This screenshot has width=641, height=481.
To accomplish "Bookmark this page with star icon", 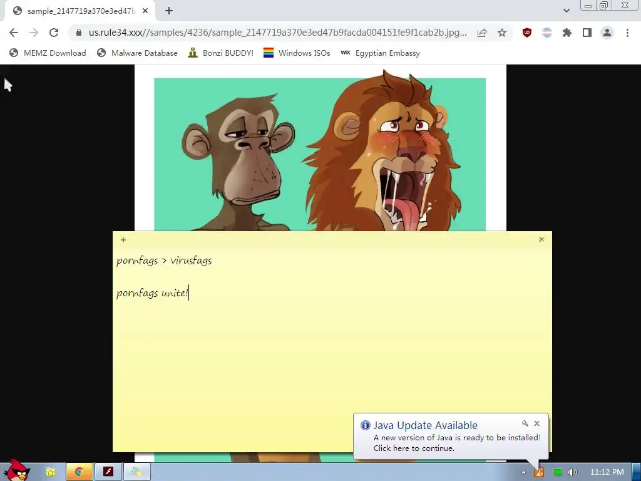I will [x=502, y=33].
